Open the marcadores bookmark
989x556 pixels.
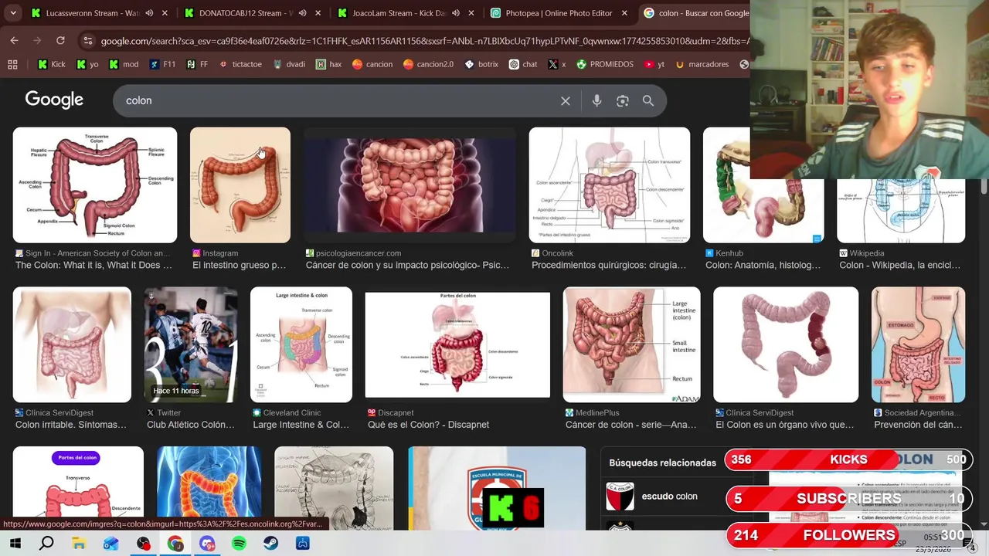pos(702,64)
